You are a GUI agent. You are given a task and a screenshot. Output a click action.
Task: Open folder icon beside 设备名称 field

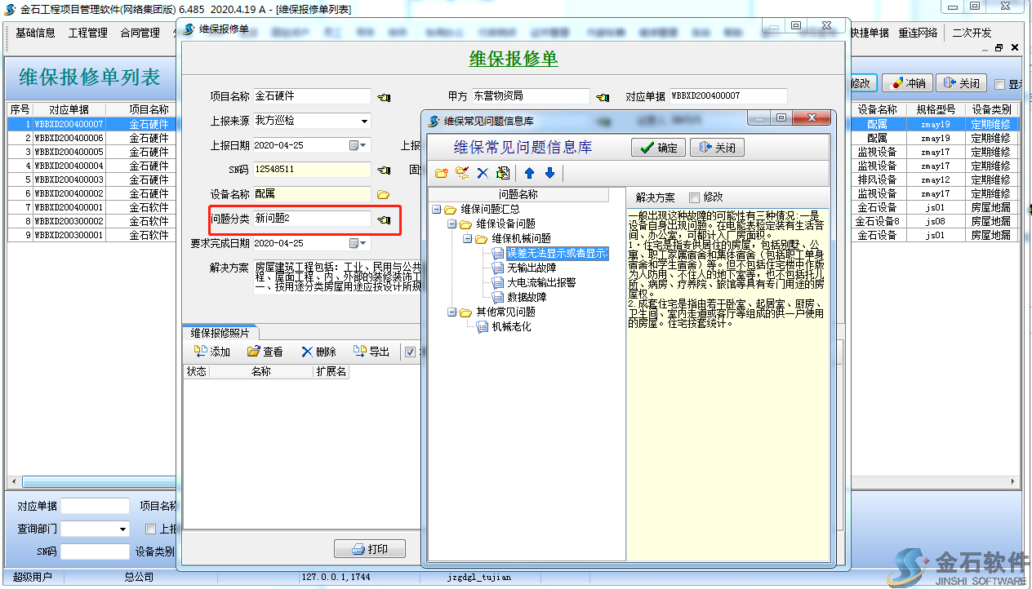coord(384,195)
